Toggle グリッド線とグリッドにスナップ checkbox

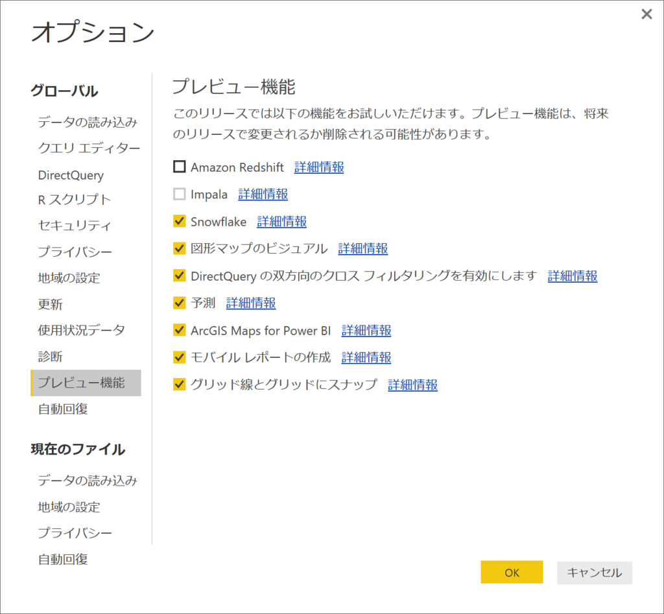(x=180, y=384)
